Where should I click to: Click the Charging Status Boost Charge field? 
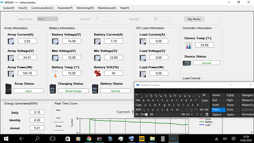coord(73,91)
